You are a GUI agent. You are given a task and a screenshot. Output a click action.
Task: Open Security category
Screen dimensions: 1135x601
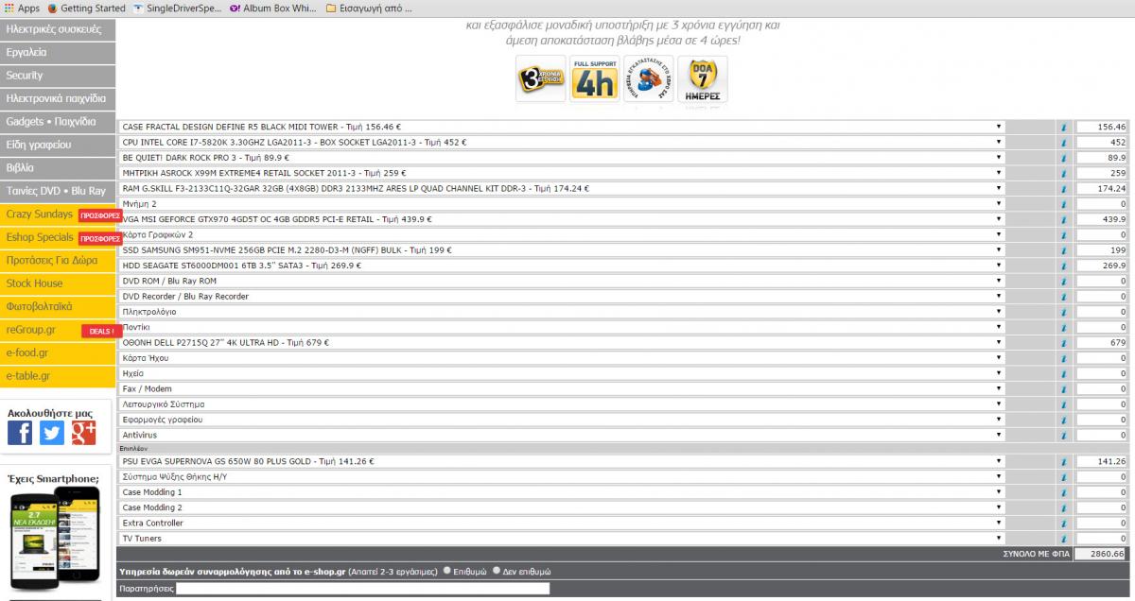[x=58, y=76]
